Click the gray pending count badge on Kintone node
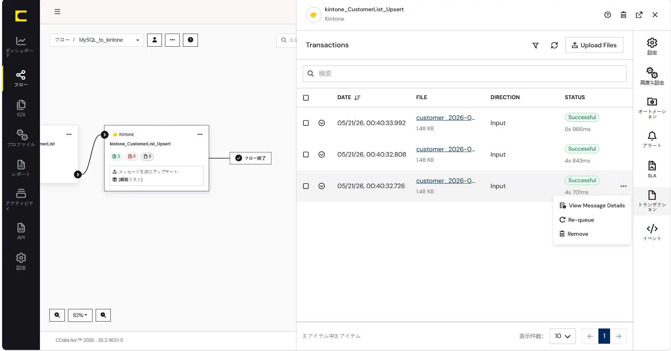Viewport: 671px width, 351px height. point(148,157)
